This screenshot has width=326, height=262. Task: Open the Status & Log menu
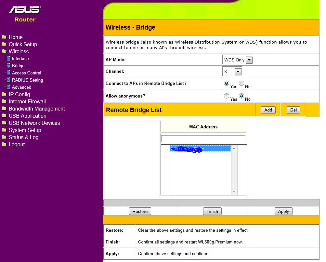[23, 137]
